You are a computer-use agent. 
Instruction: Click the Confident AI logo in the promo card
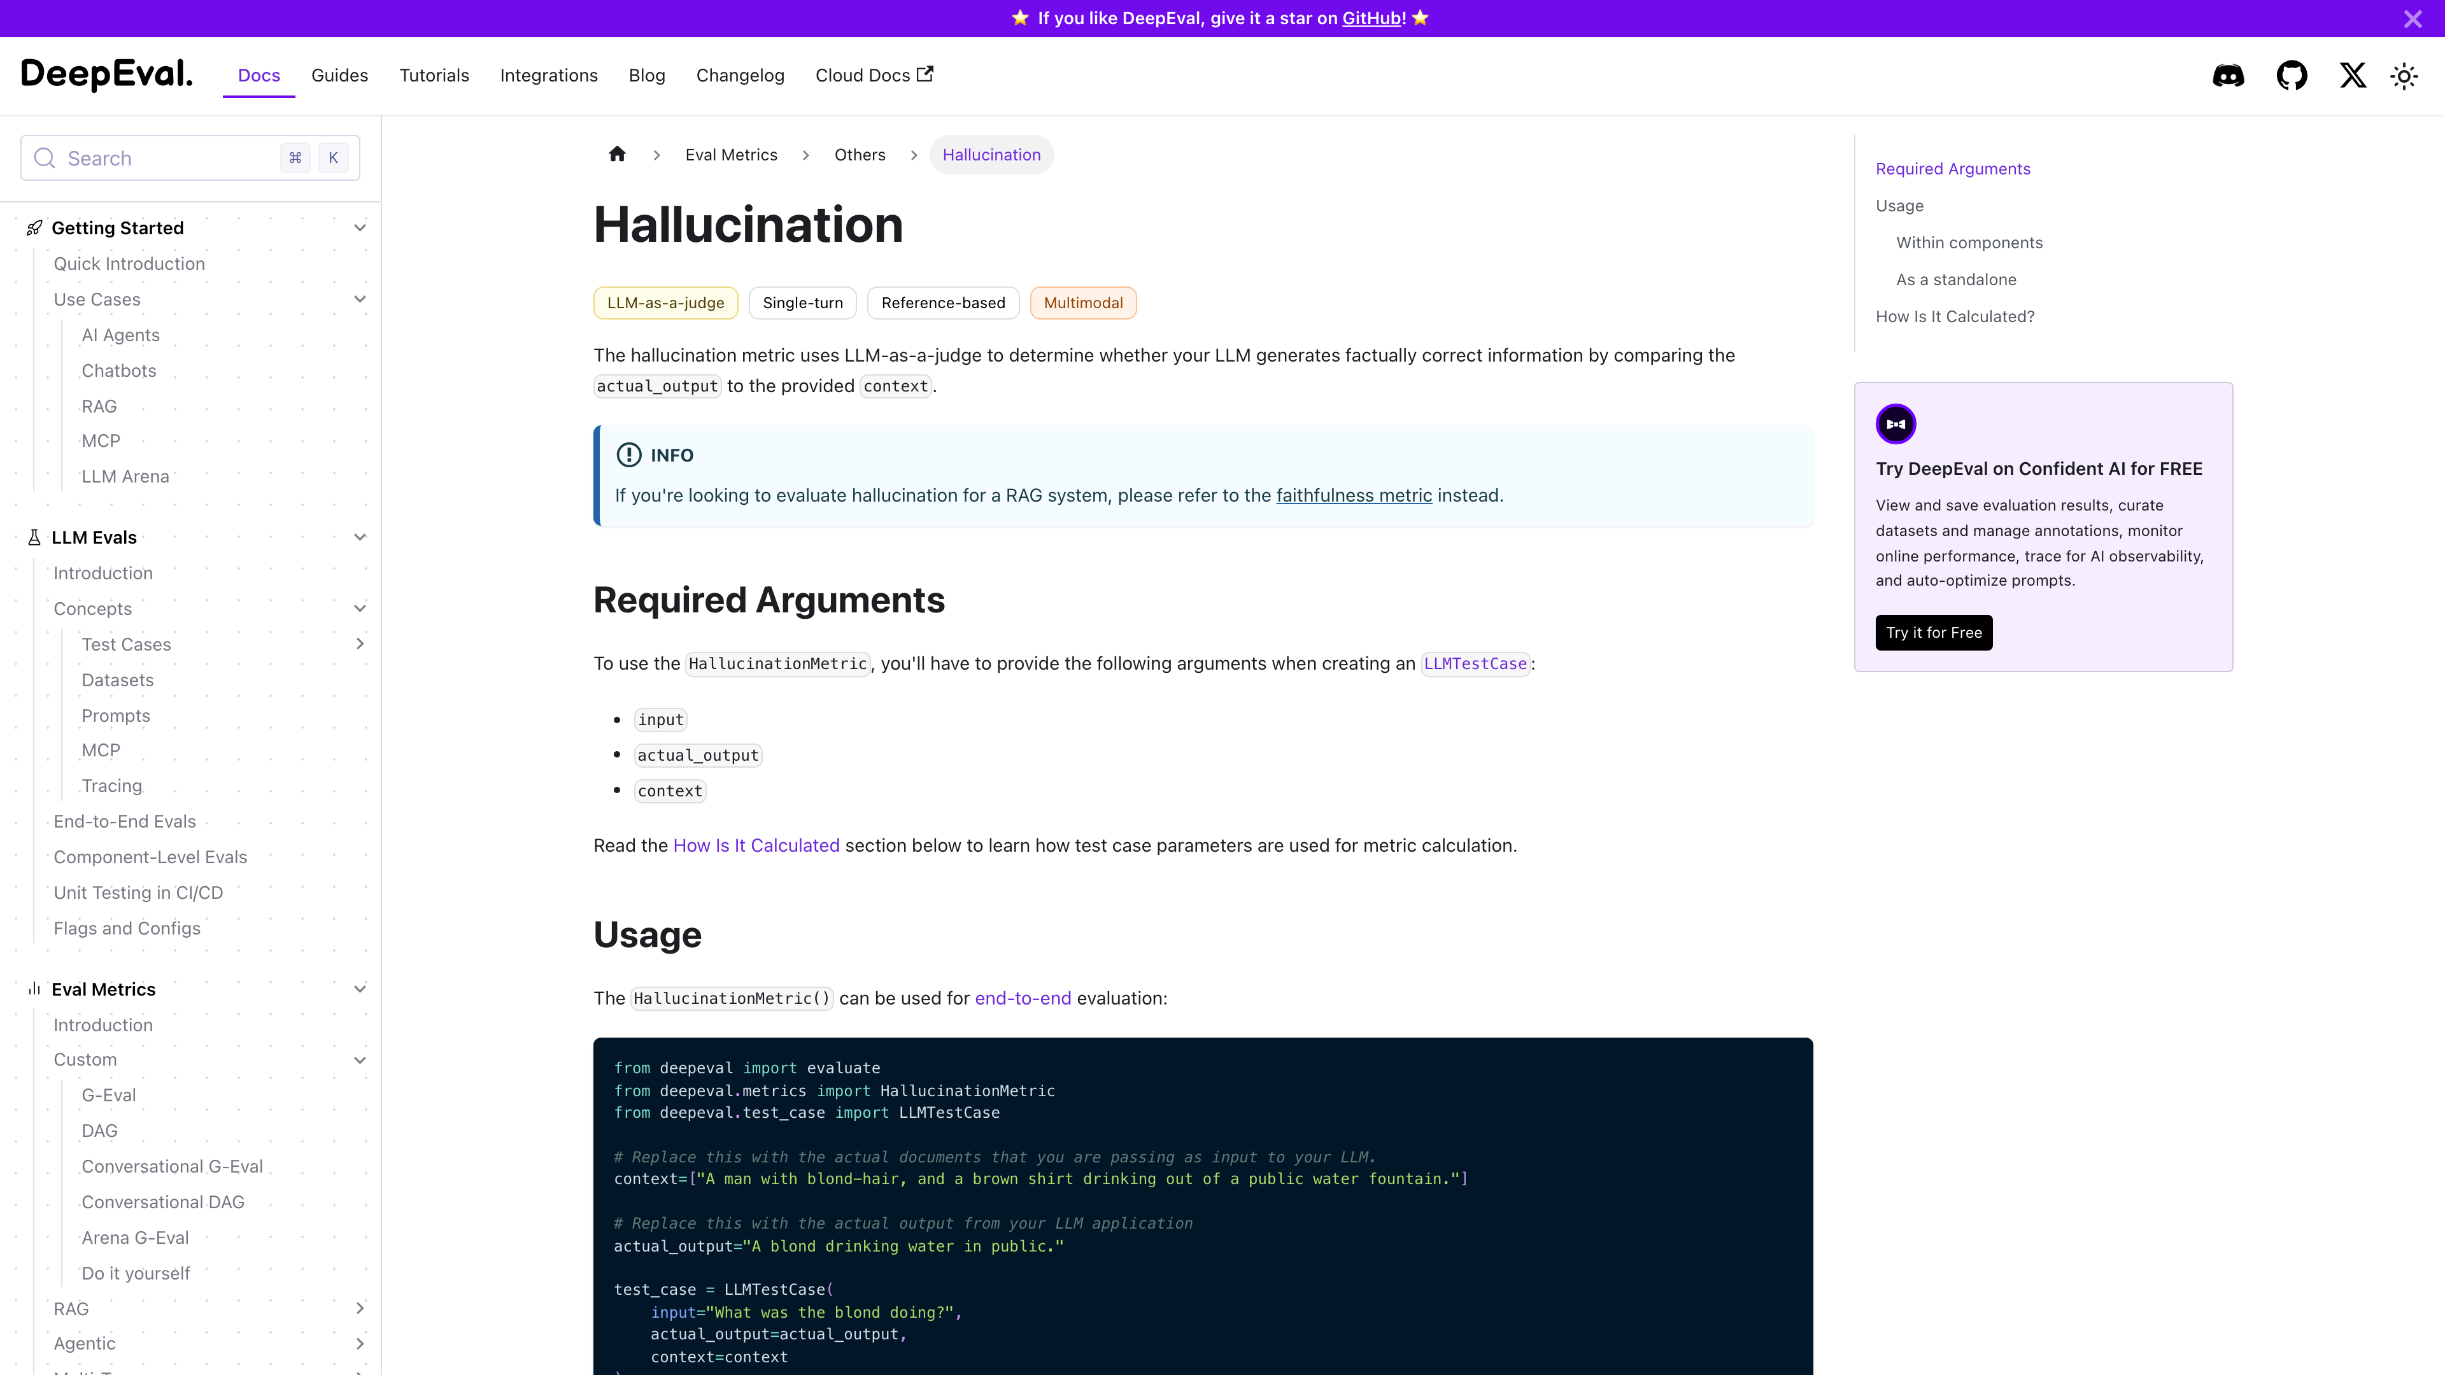point(1896,423)
